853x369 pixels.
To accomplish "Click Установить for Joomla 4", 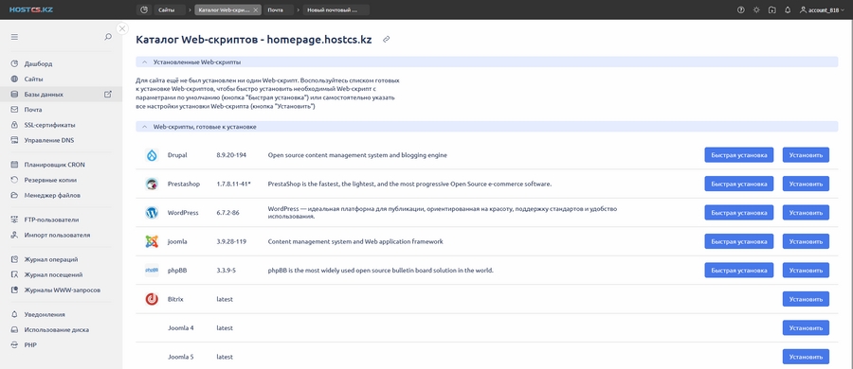I will pyautogui.click(x=806, y=327).
